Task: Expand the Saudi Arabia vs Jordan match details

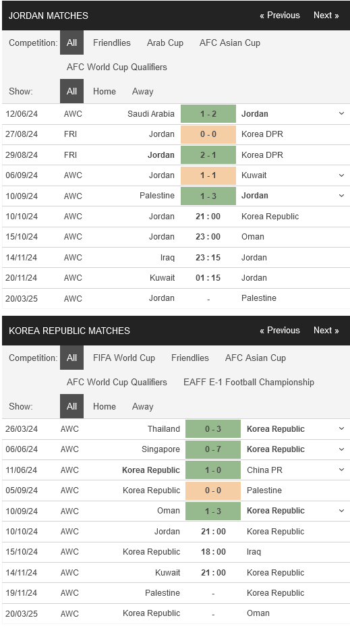Action: (x=341, y=113)
